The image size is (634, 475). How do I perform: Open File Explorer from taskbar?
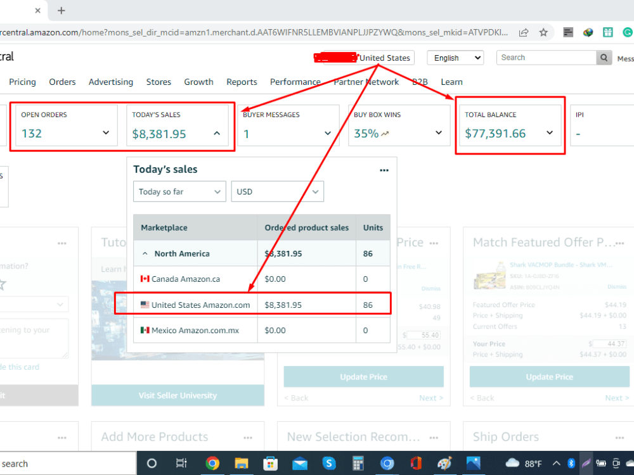(242, 464)
